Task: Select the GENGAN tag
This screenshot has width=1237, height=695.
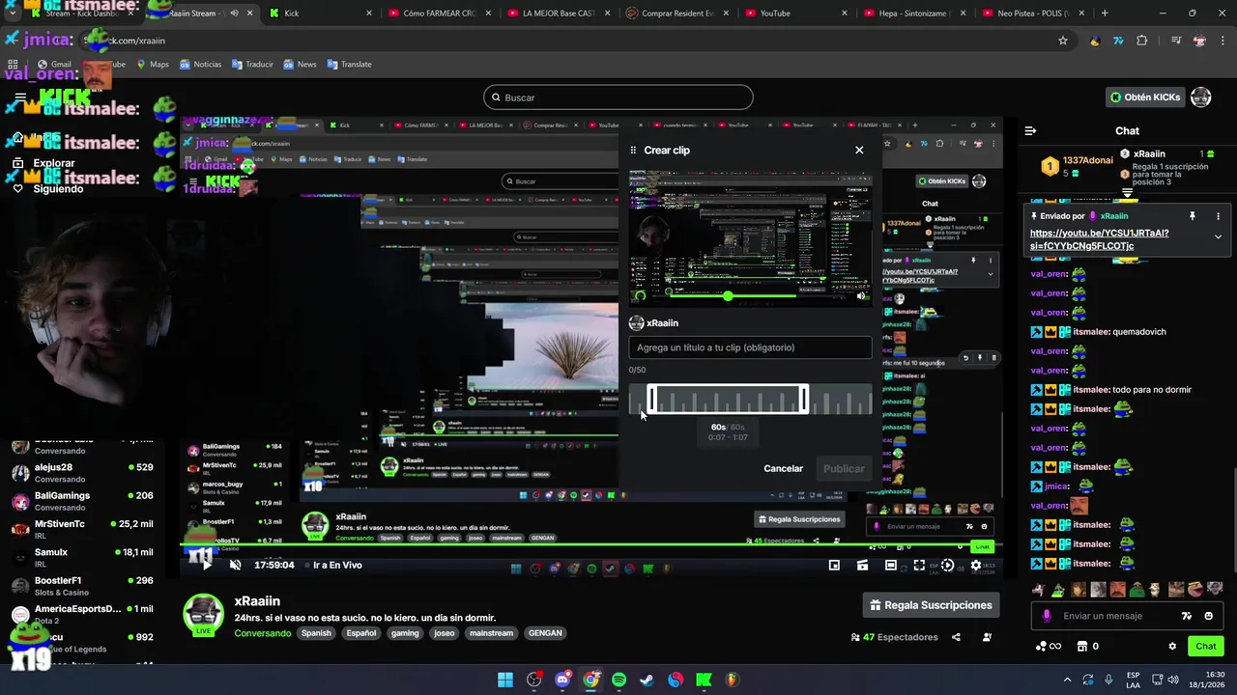Action: point(545,633)
